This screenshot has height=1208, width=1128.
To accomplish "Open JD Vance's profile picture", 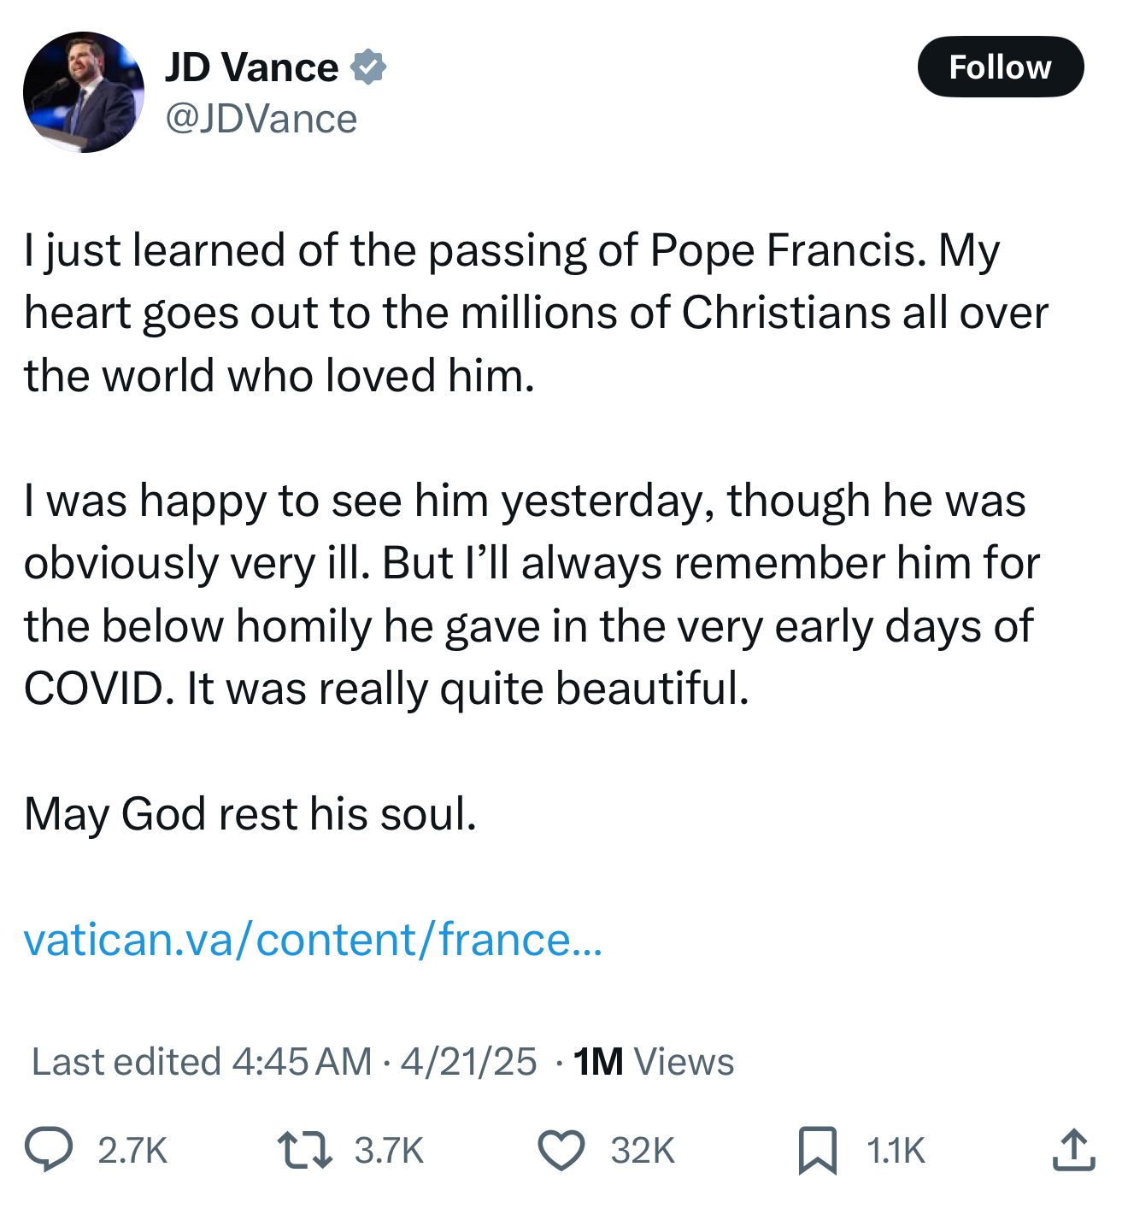I will click(84, 92).
